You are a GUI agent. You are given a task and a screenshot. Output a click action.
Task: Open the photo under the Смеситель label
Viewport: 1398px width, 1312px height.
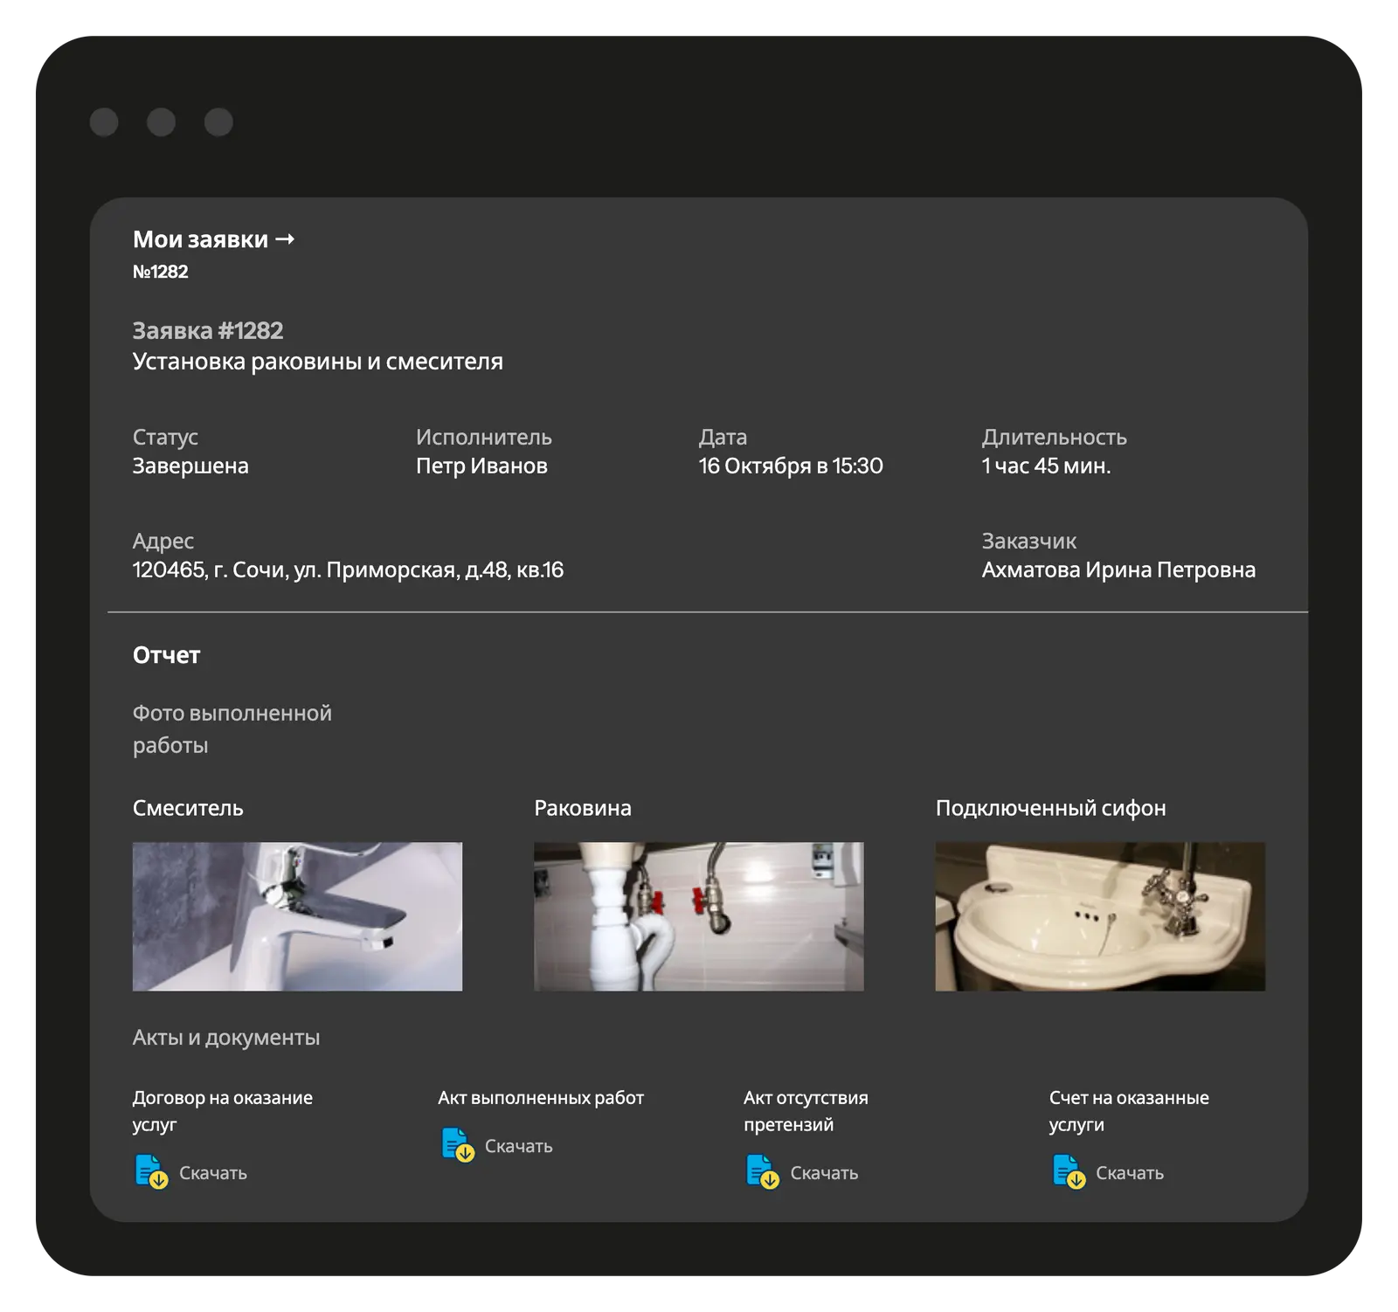click(x=297, y=916)
